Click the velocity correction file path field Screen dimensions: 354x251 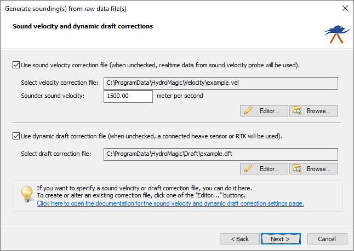point(221,83)
